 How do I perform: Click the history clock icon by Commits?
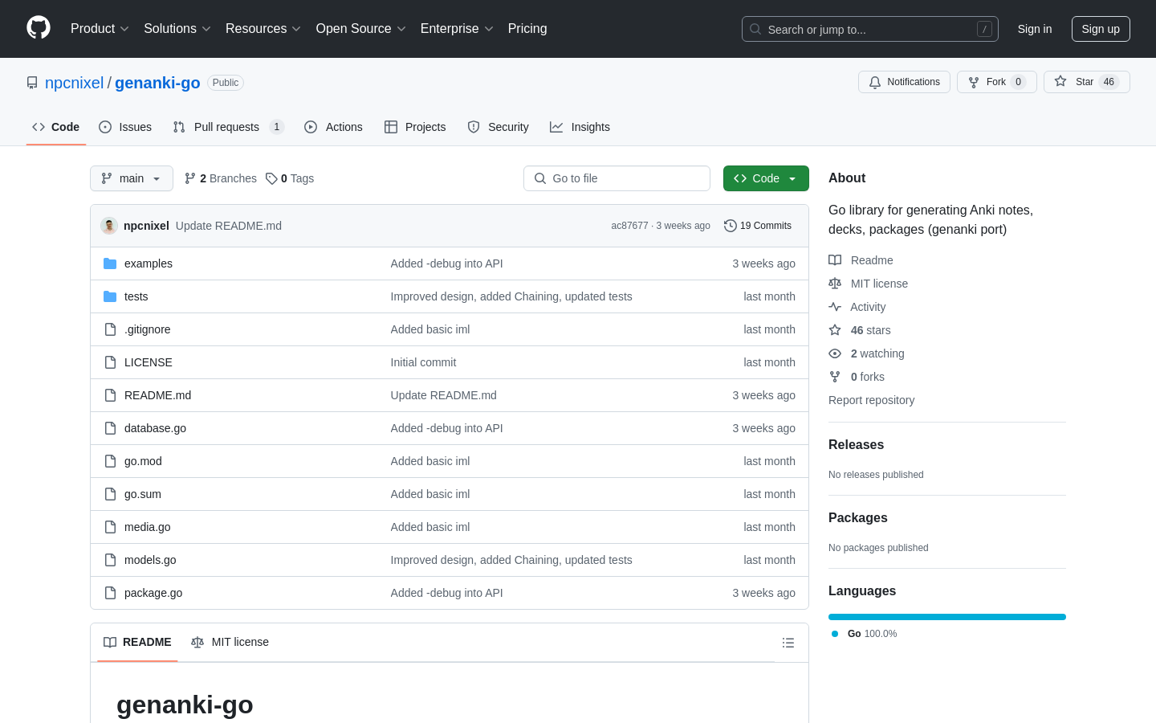point(730,226)
